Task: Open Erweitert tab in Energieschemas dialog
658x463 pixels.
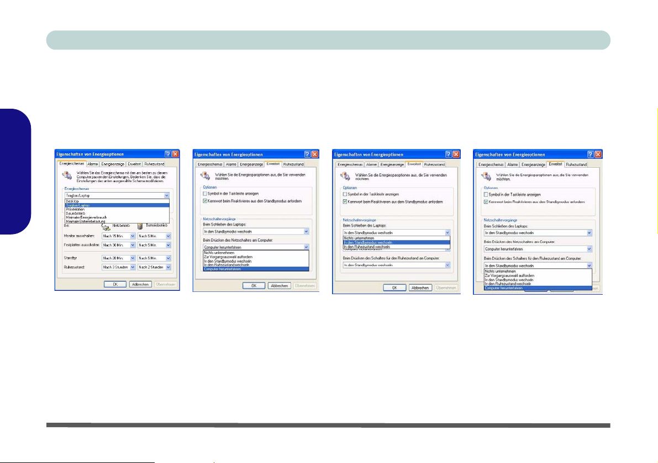Action: click(x=134, y=164)
